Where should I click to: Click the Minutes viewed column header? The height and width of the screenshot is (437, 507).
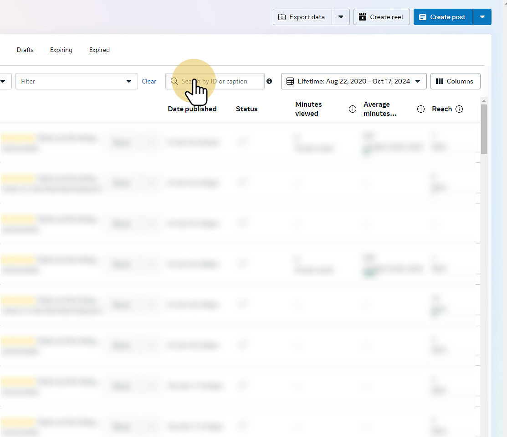tap(308, 109)
